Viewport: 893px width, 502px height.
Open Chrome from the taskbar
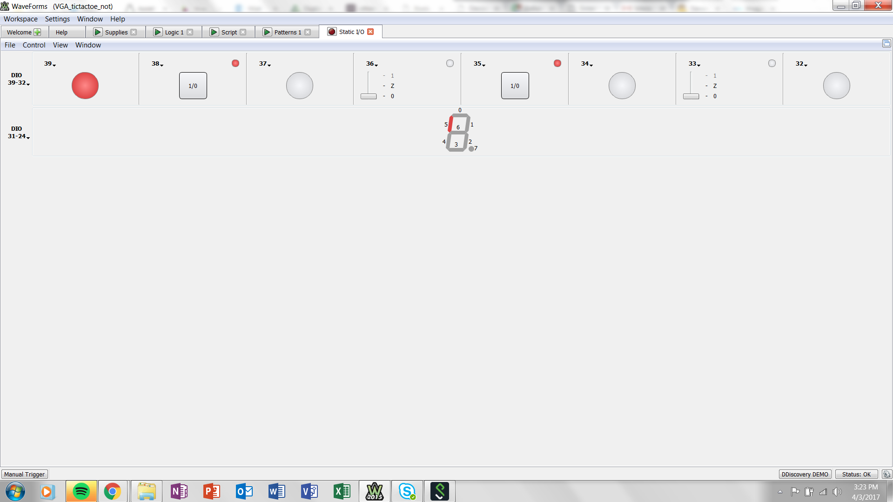click(113, 491)
